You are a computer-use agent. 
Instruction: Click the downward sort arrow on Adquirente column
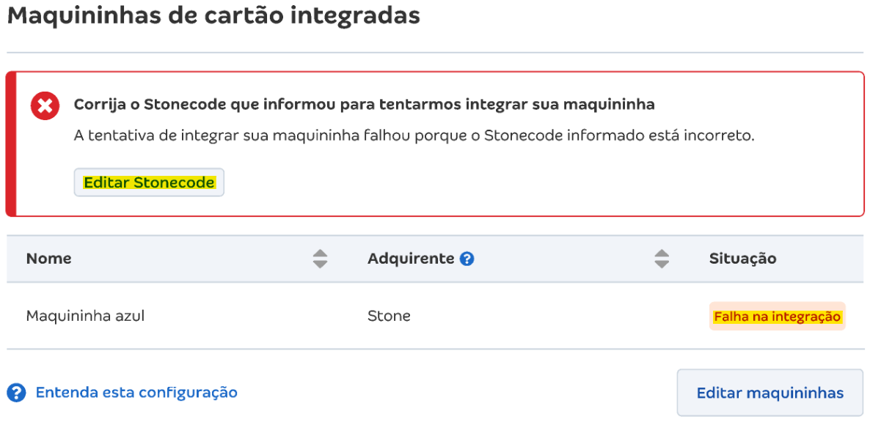coord(662,263)
